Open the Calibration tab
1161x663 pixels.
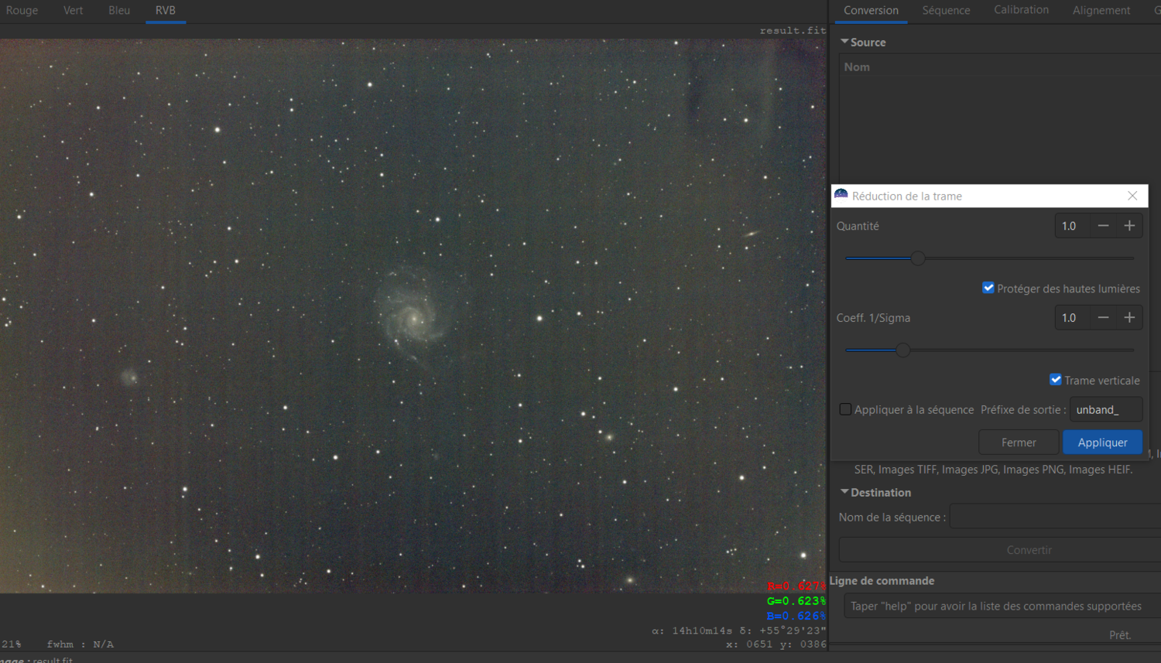pos(1021,11)
